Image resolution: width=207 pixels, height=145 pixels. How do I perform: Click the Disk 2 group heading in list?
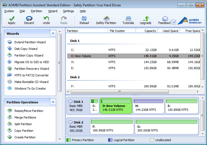[75, 77]
